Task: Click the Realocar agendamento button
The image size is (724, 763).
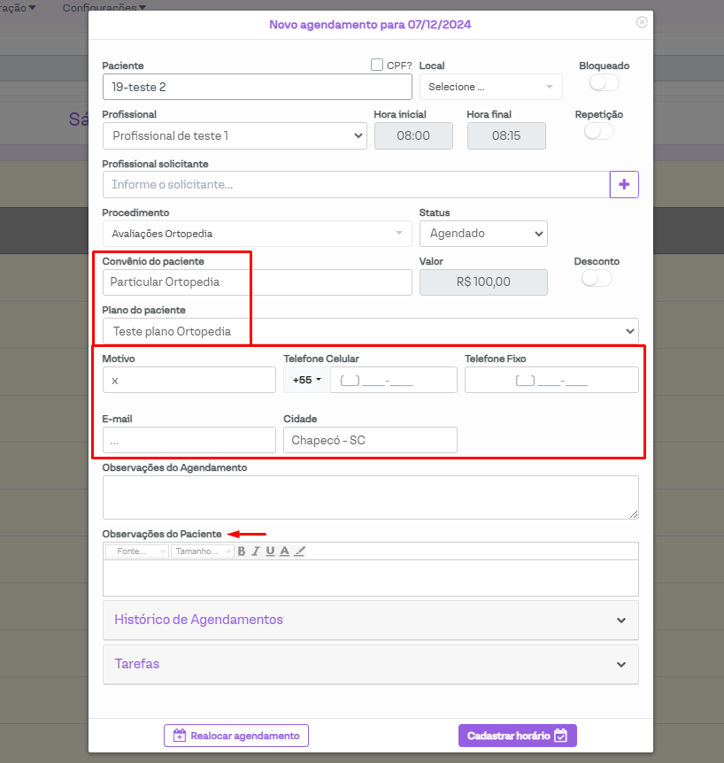Action: pos(236,736)
